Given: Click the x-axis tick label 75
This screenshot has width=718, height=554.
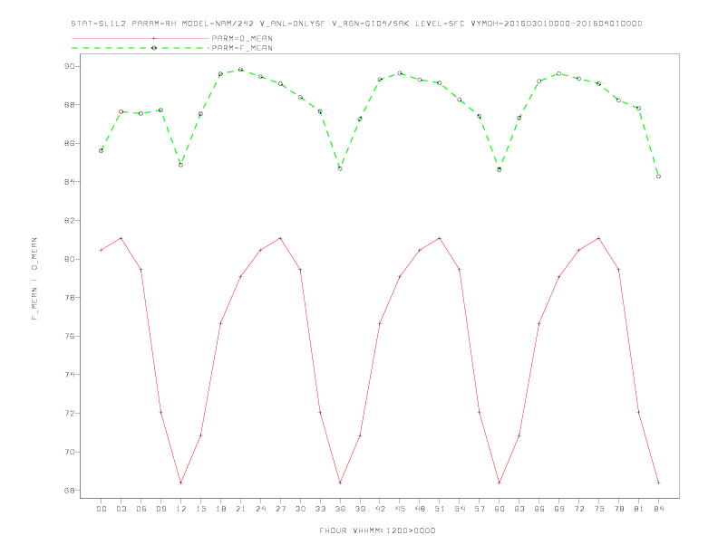Looking at the screenshot, I should pyautogui.click(x=599, y=509).
